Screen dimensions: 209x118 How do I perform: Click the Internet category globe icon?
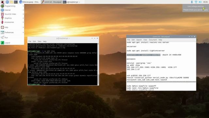(x=2, y=10)
